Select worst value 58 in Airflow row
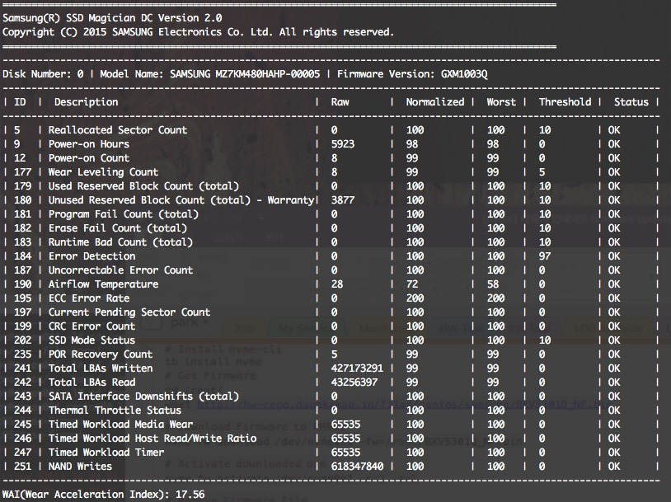Screen dimensions: 671x502 (493, 284)
